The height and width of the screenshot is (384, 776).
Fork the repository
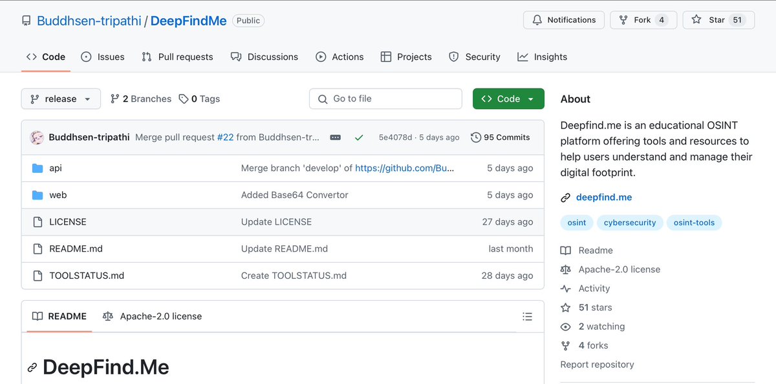click(643, 20)
